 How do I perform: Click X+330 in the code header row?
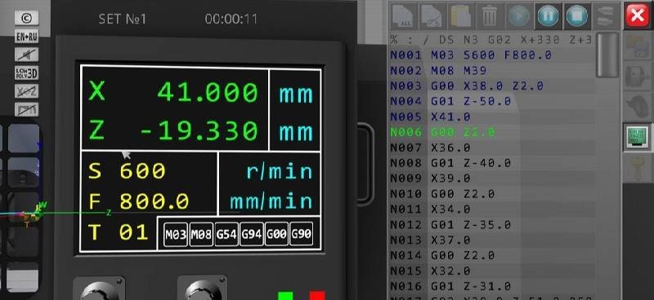point(540,39)
